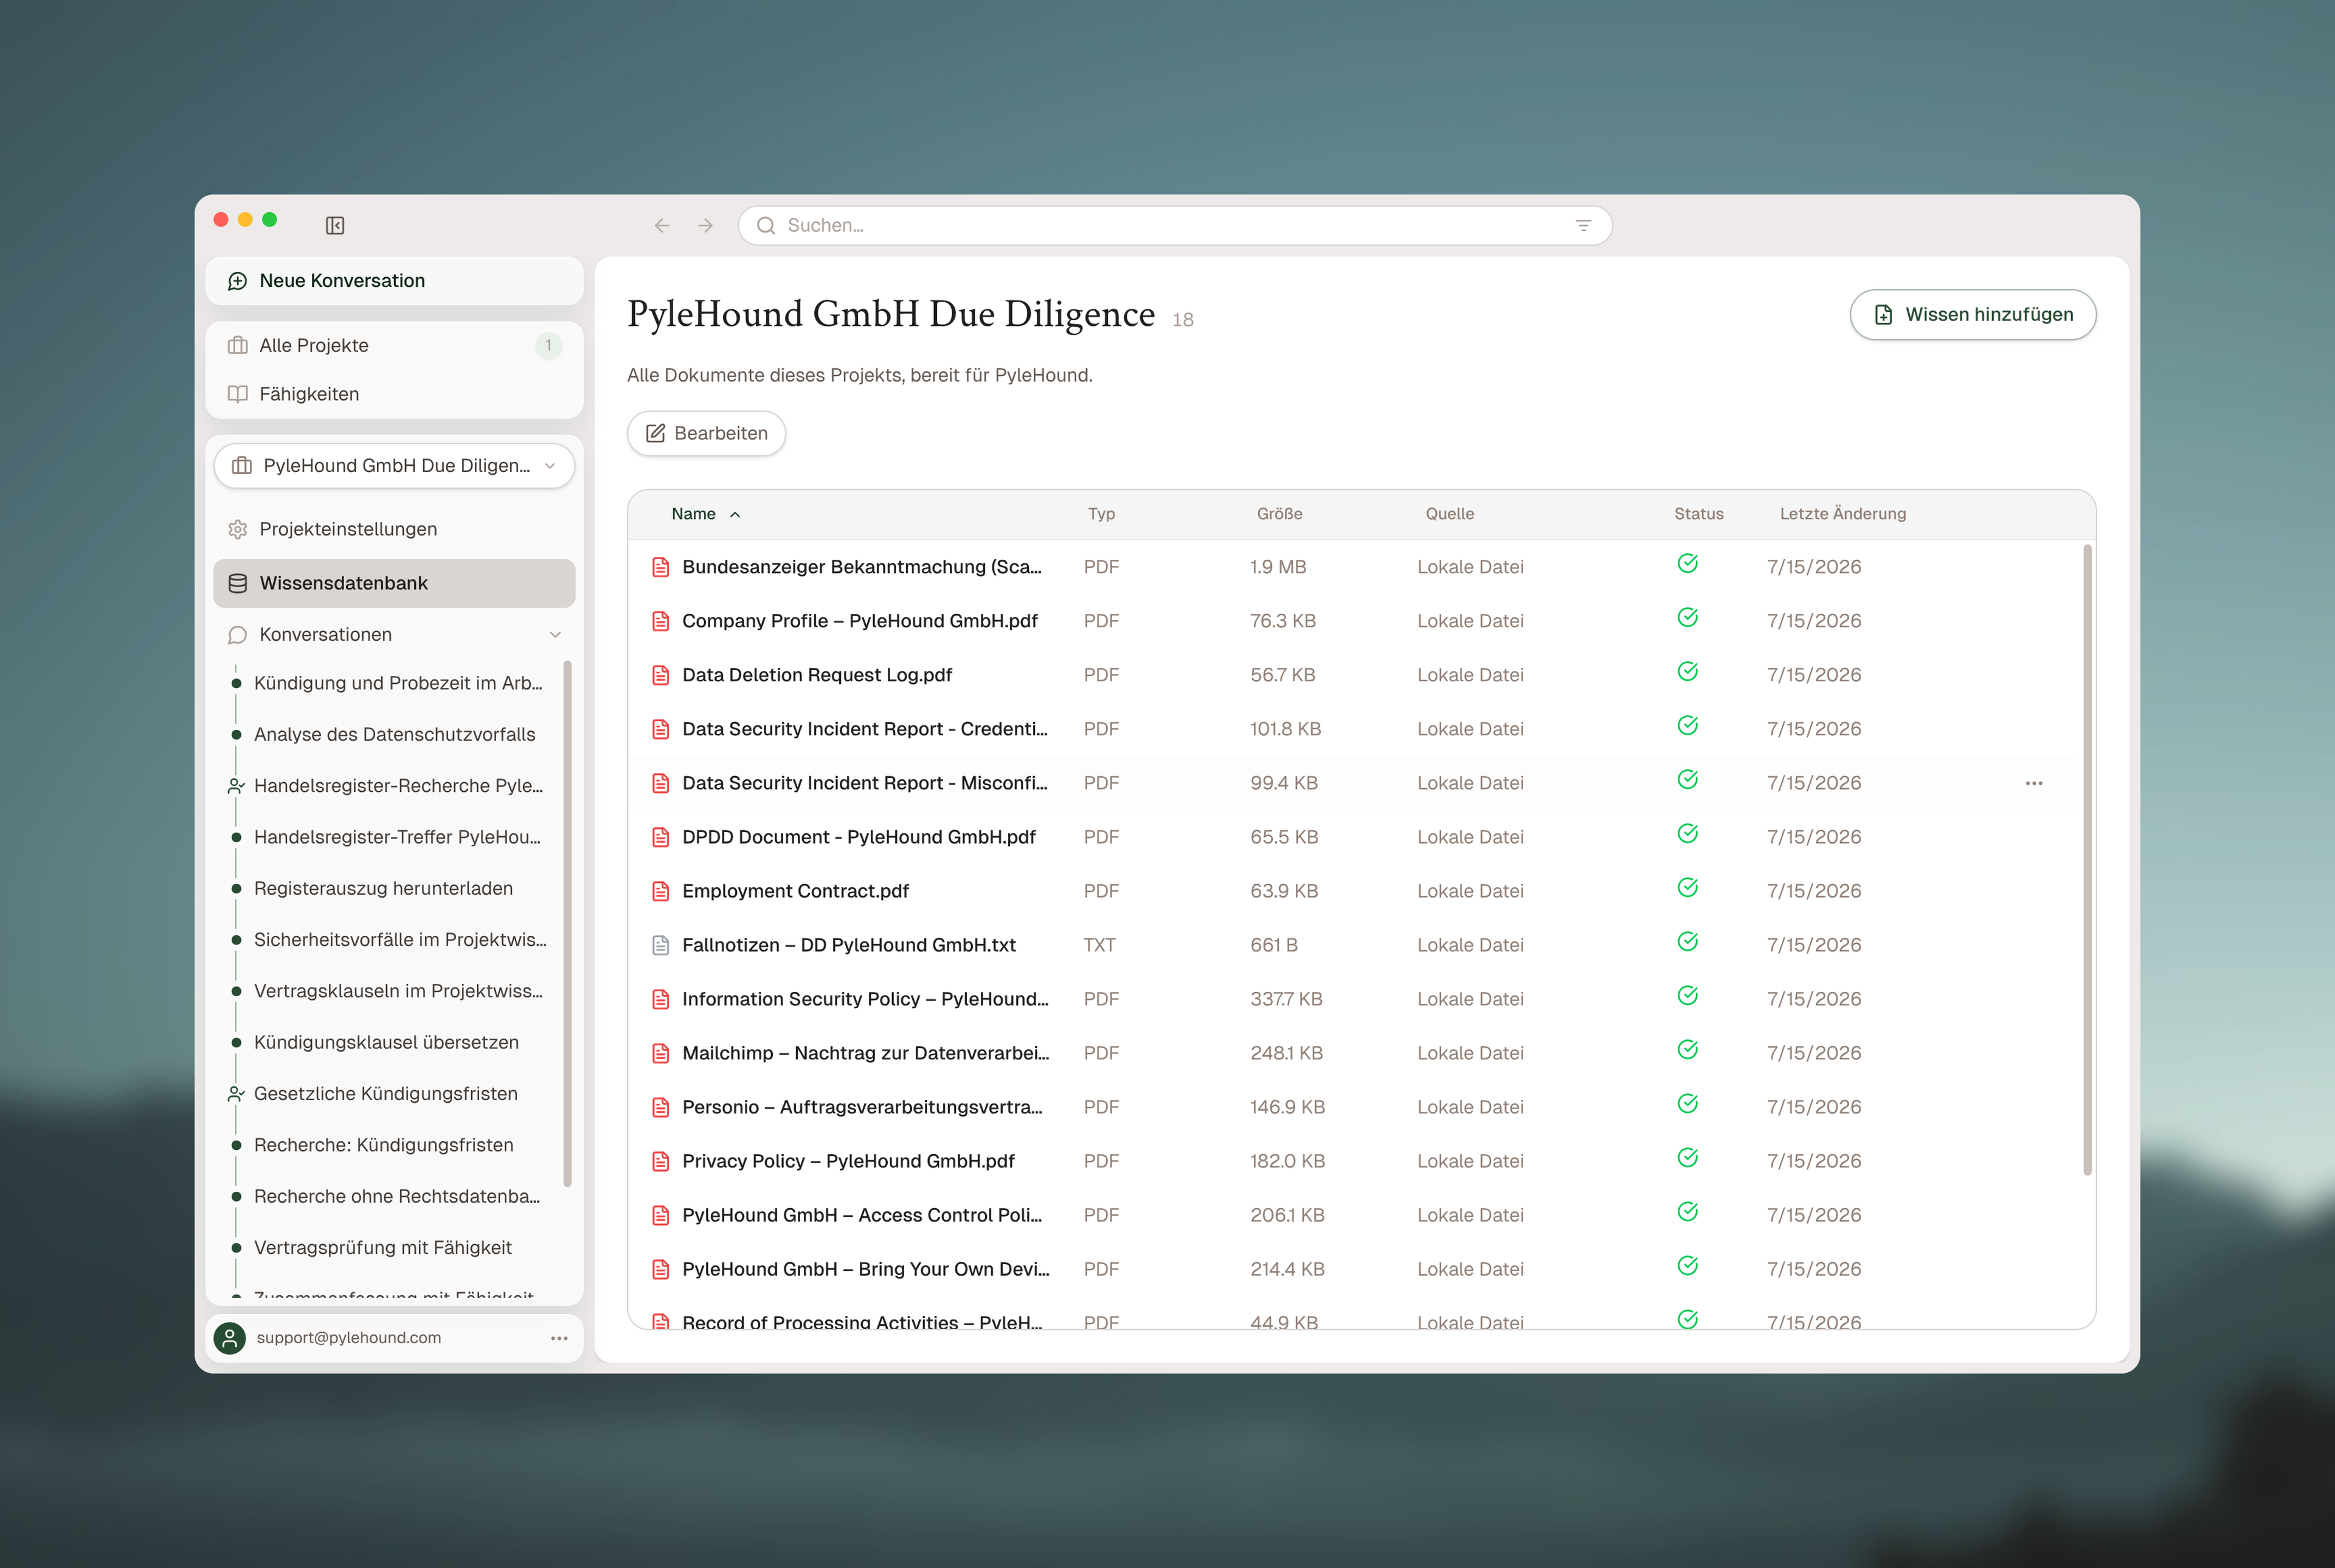Open conversation Analyse des Datenschutzvorfalls
Image resolution: width=2335 pixels, height=1568 pixels.
394,734
